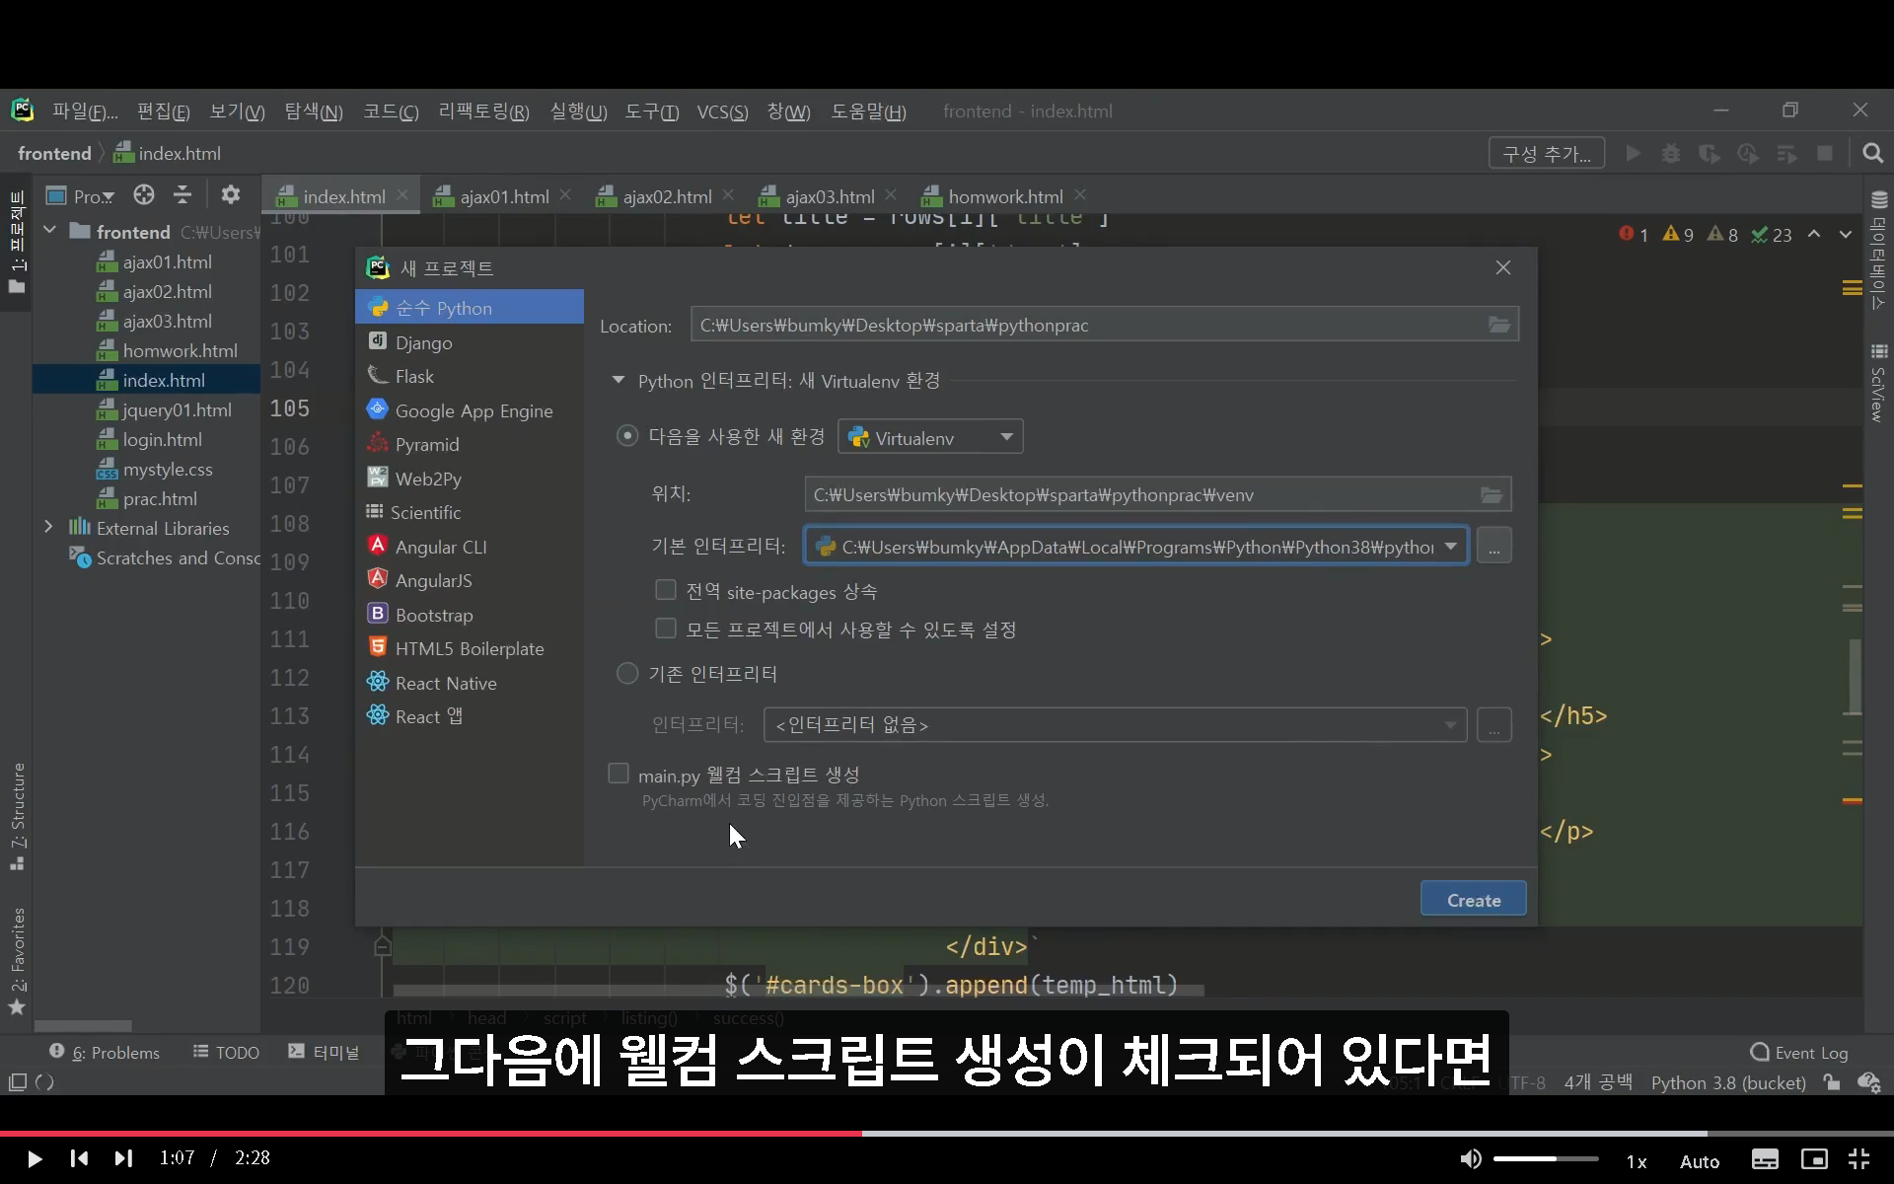Viewport: 1894px width, 1184px height.
Task: Seek on the video progress bar
Action: click(947, 1133)
